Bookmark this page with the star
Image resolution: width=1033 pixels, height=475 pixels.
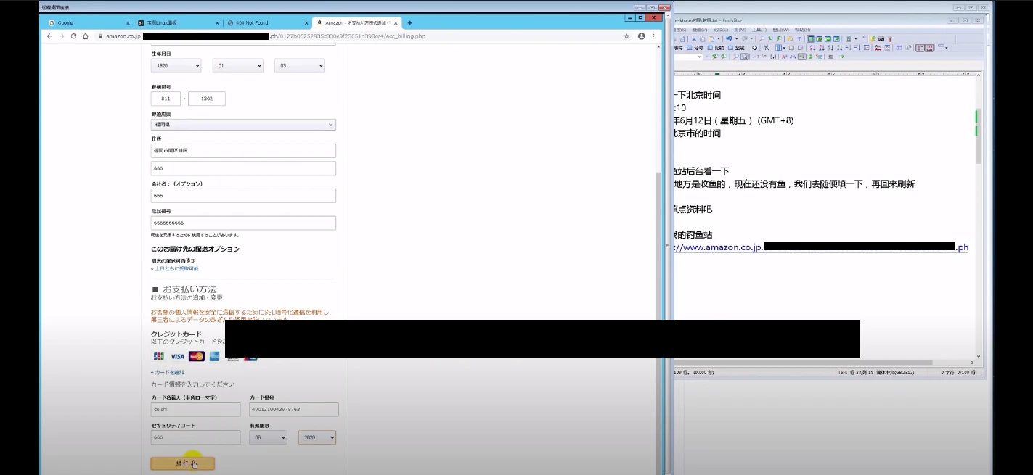(626, 36)
